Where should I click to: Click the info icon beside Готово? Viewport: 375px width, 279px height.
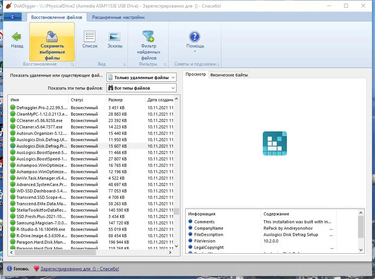pos(9,269)
